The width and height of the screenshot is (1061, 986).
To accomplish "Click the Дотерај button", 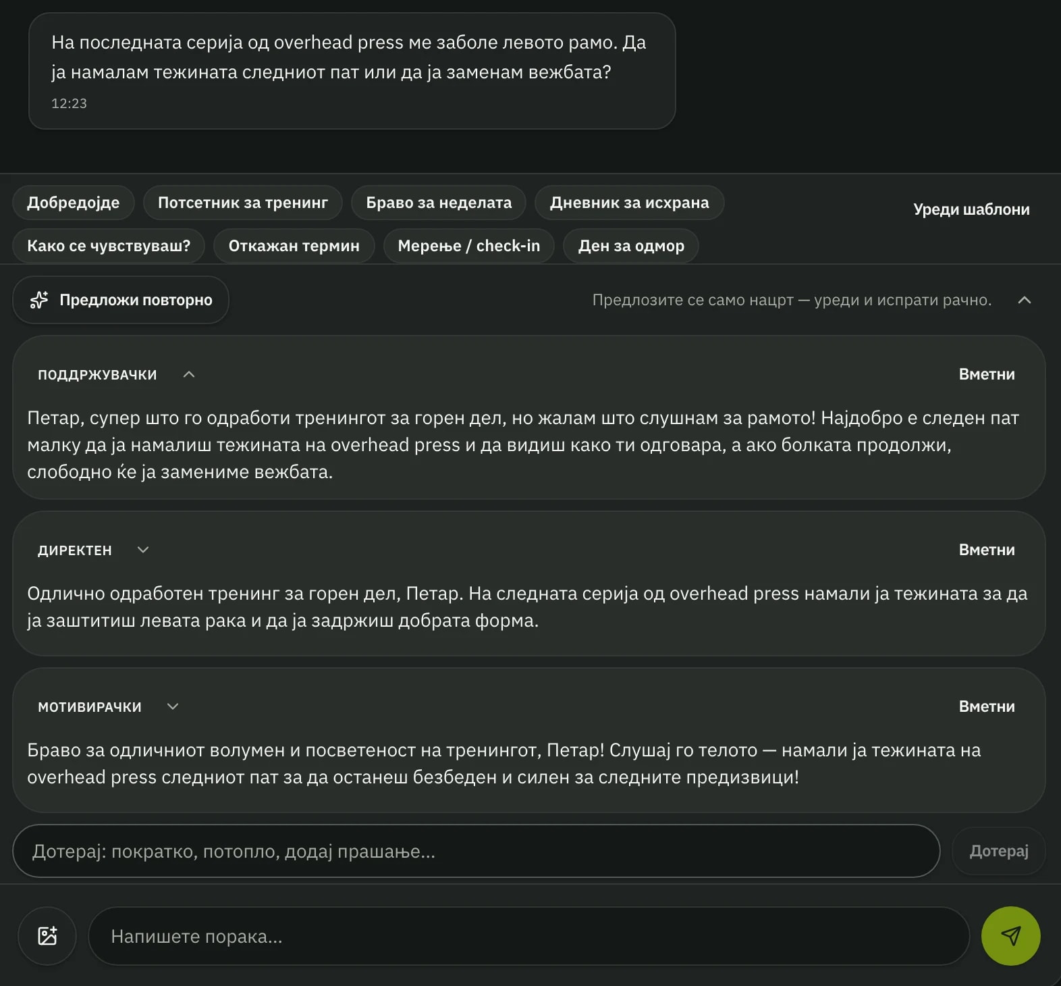I will coord(999,851).
